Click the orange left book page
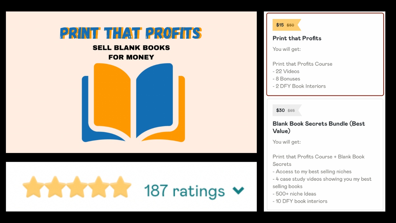 point(112,100)
